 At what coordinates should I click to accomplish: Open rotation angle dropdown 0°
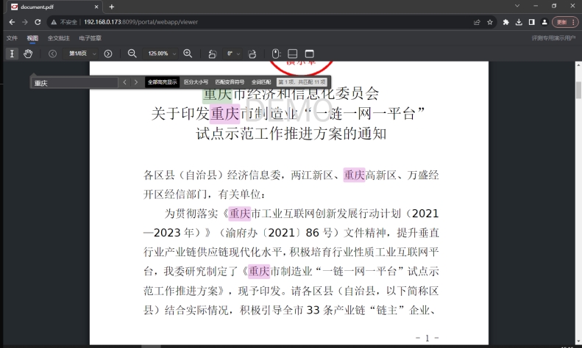click(233, 54)
